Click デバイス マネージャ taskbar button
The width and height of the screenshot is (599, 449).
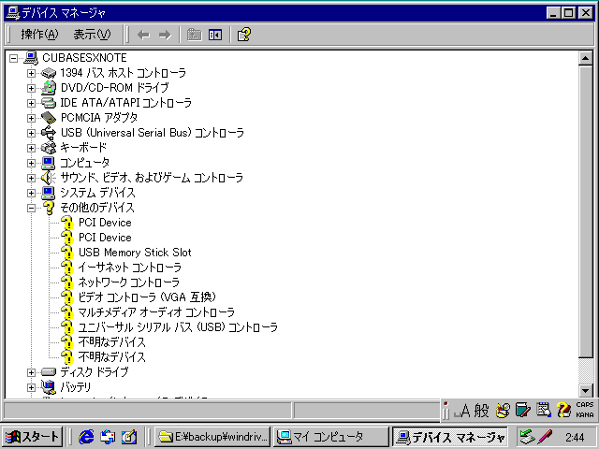tap(450, 437)
